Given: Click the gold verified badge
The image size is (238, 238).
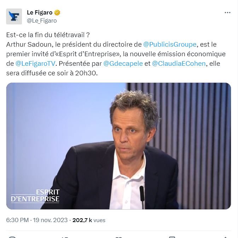Looking at the screenshot, I should click(x=57, y=13).
